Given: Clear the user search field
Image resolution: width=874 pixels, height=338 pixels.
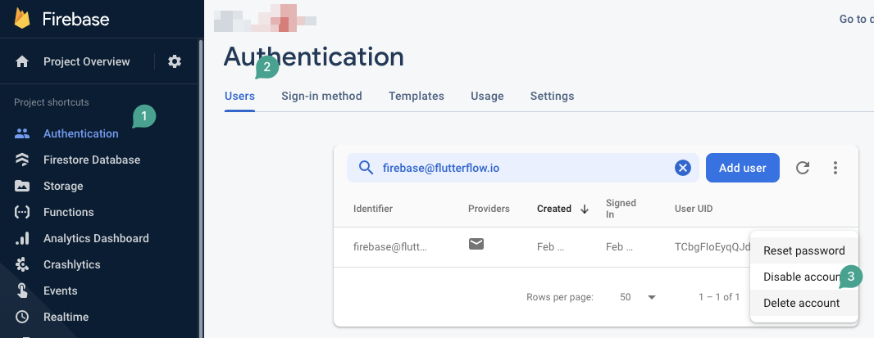Looking at the screenshot, I should click(x=683, y=168).
